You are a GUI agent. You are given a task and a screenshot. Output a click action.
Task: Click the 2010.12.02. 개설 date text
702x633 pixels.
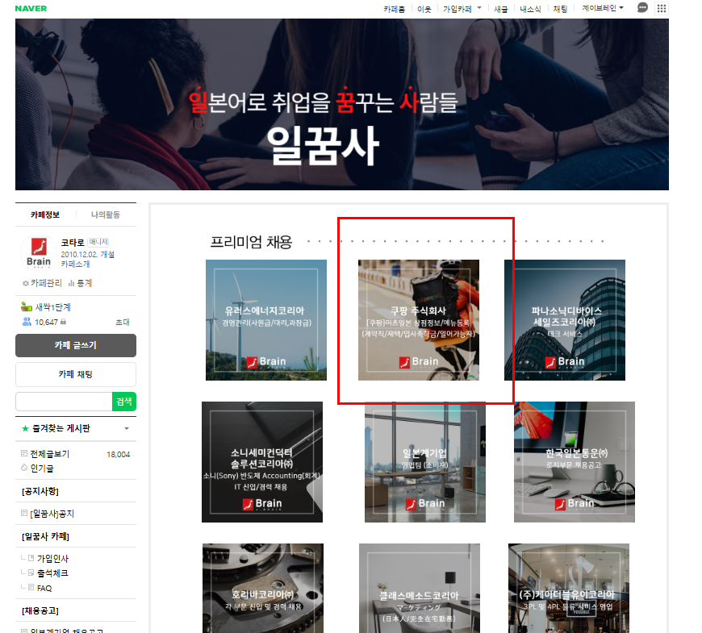(88, 254)
